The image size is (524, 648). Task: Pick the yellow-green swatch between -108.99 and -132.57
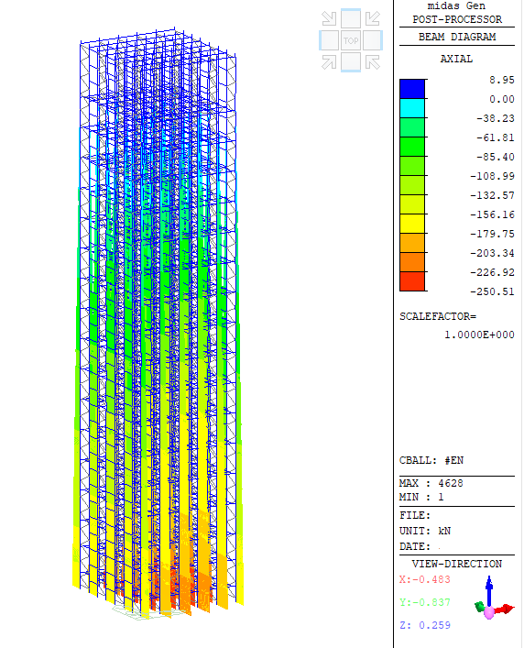[412, 185]
